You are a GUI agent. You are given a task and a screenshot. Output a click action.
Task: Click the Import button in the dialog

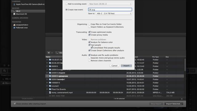click(x=126, y=66)
